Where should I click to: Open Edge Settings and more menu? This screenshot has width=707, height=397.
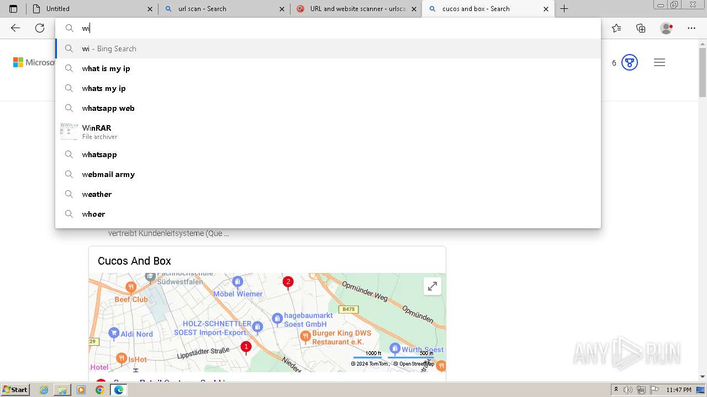pyautogui.click(x=692, y=28)
